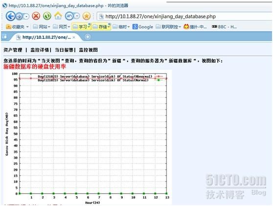The image size is (273, 206).
Task: Open the 联网联控 bookmark folder
Action: click(168, 27)
